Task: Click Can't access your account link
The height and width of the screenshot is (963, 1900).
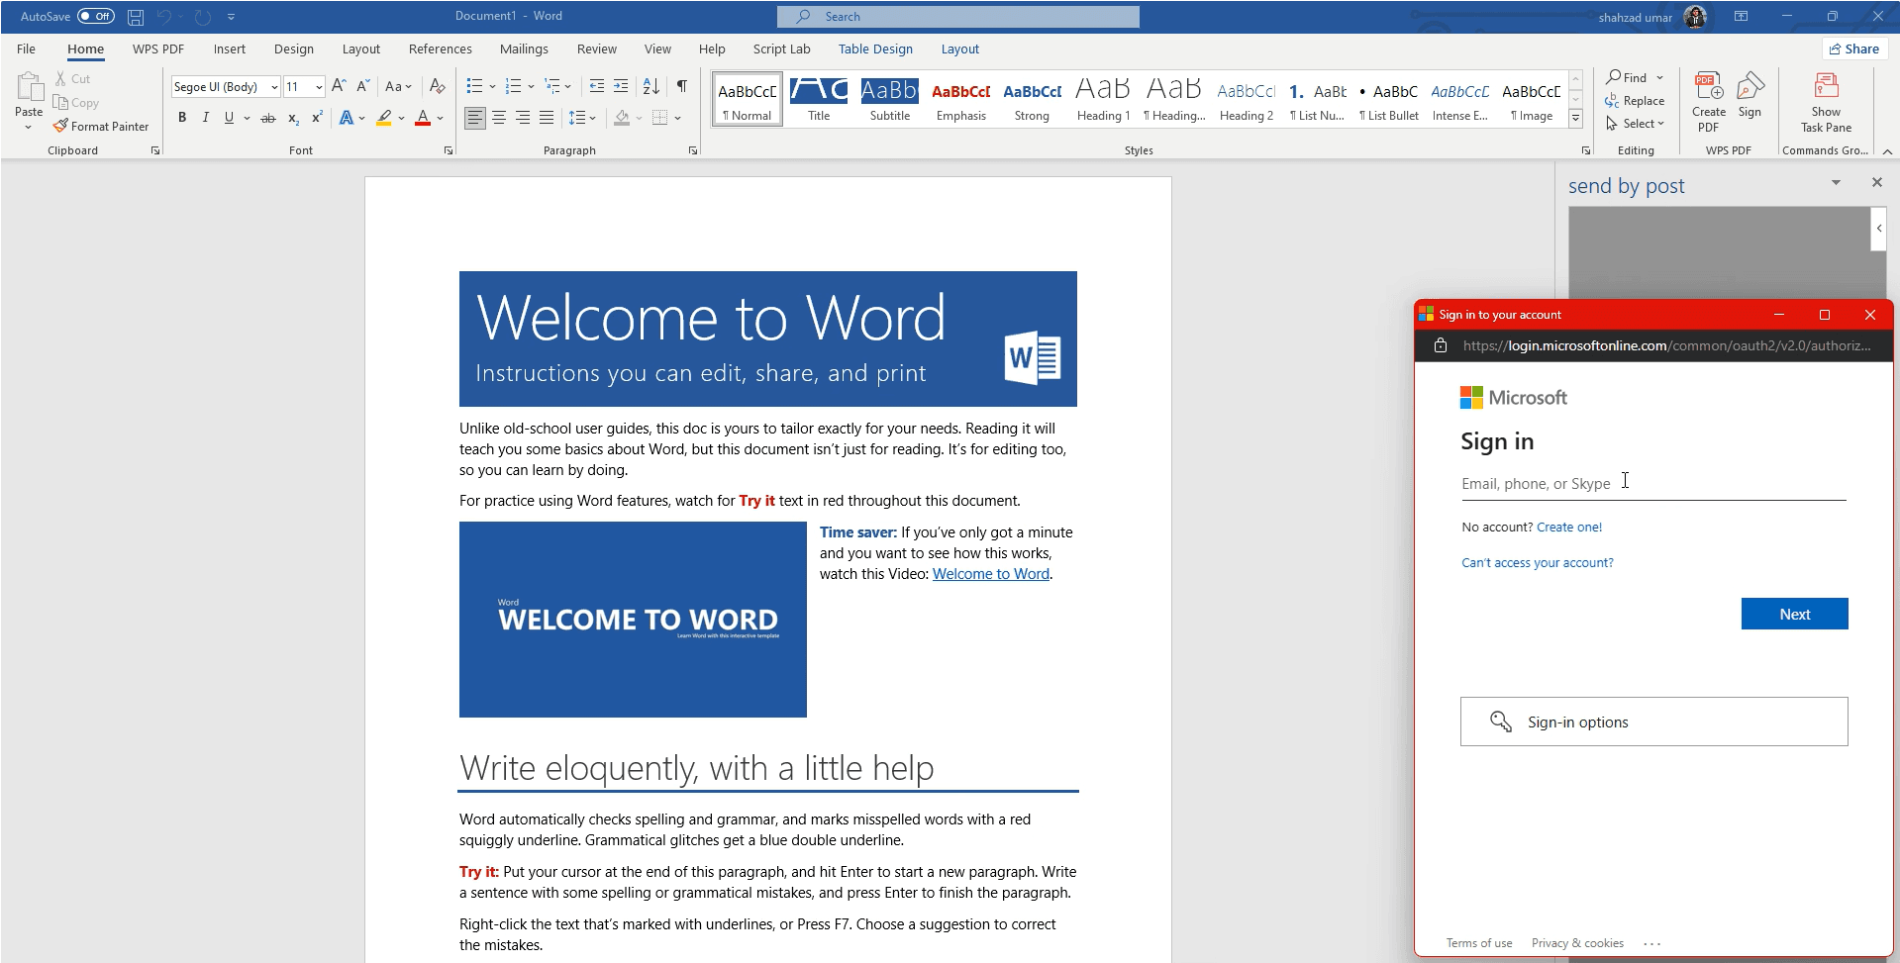Action: [x=1538, y=563]
